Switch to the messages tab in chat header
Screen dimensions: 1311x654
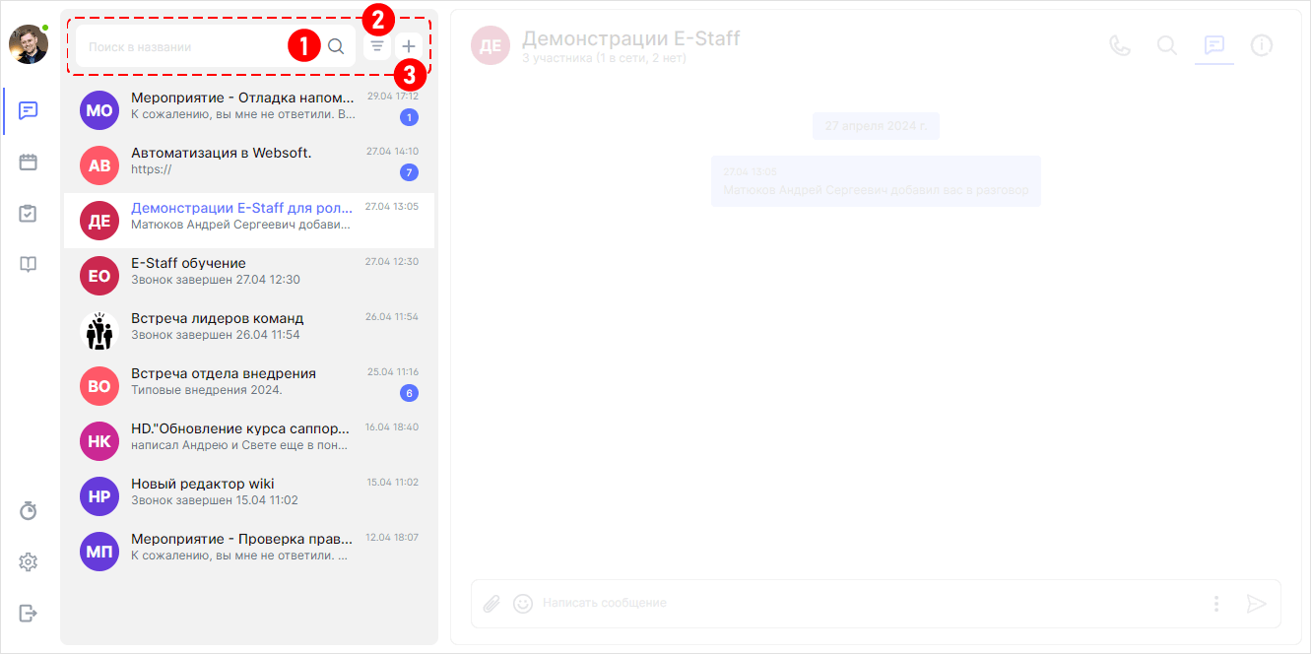click(x=1214, y=44)
